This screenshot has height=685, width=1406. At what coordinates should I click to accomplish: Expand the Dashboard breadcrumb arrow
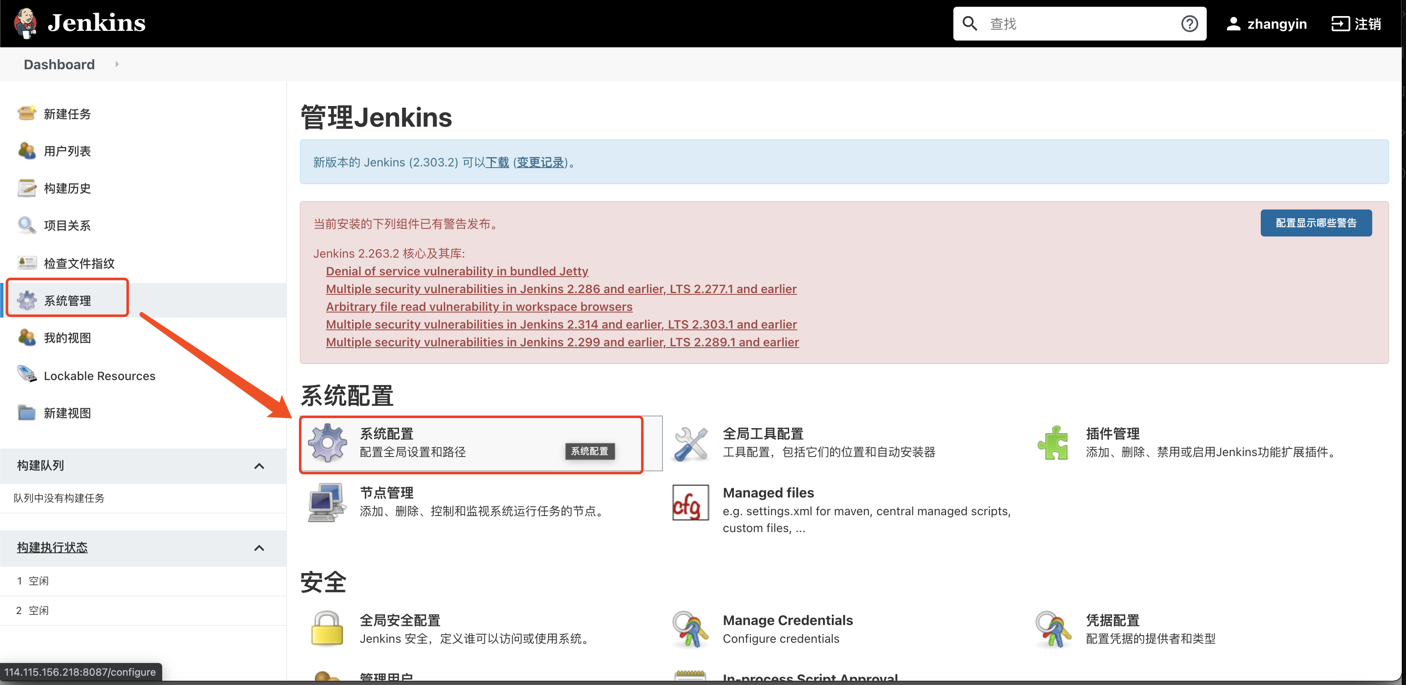click(117, 64)
